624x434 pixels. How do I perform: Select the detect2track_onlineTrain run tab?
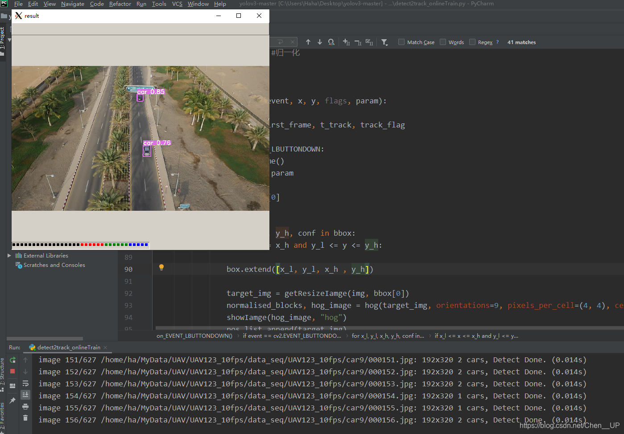pyautogui.click(x=69, y=347)
